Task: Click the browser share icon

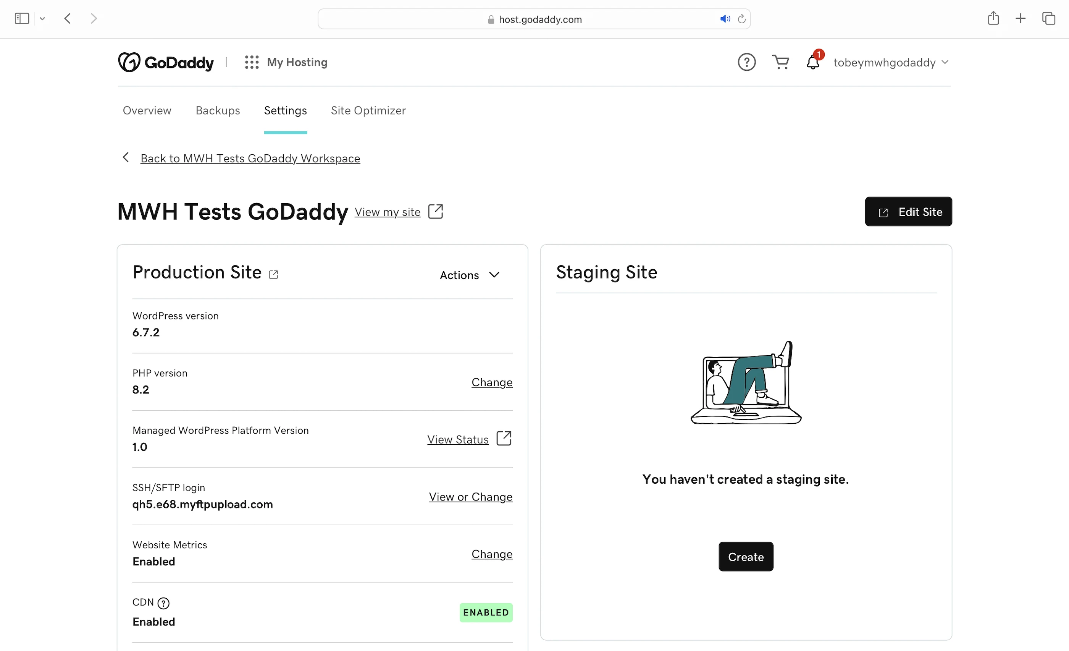Action: (993, 18)
